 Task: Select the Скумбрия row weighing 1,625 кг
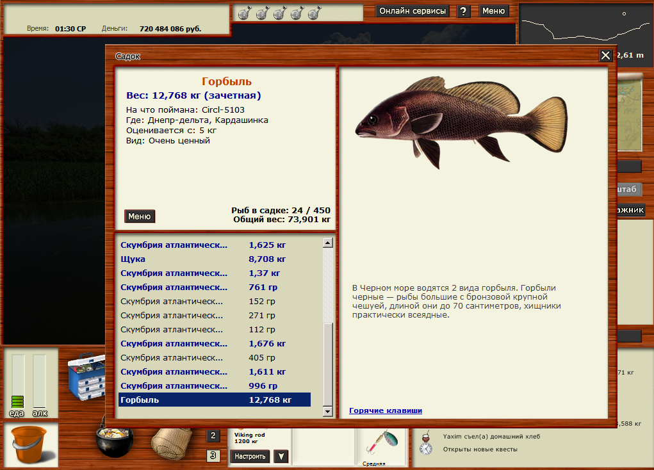click(215, 245)
